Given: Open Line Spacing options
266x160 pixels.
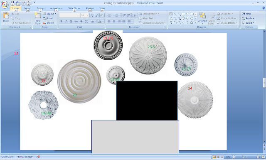Looking at the screenshot, I should coord(135,15).
